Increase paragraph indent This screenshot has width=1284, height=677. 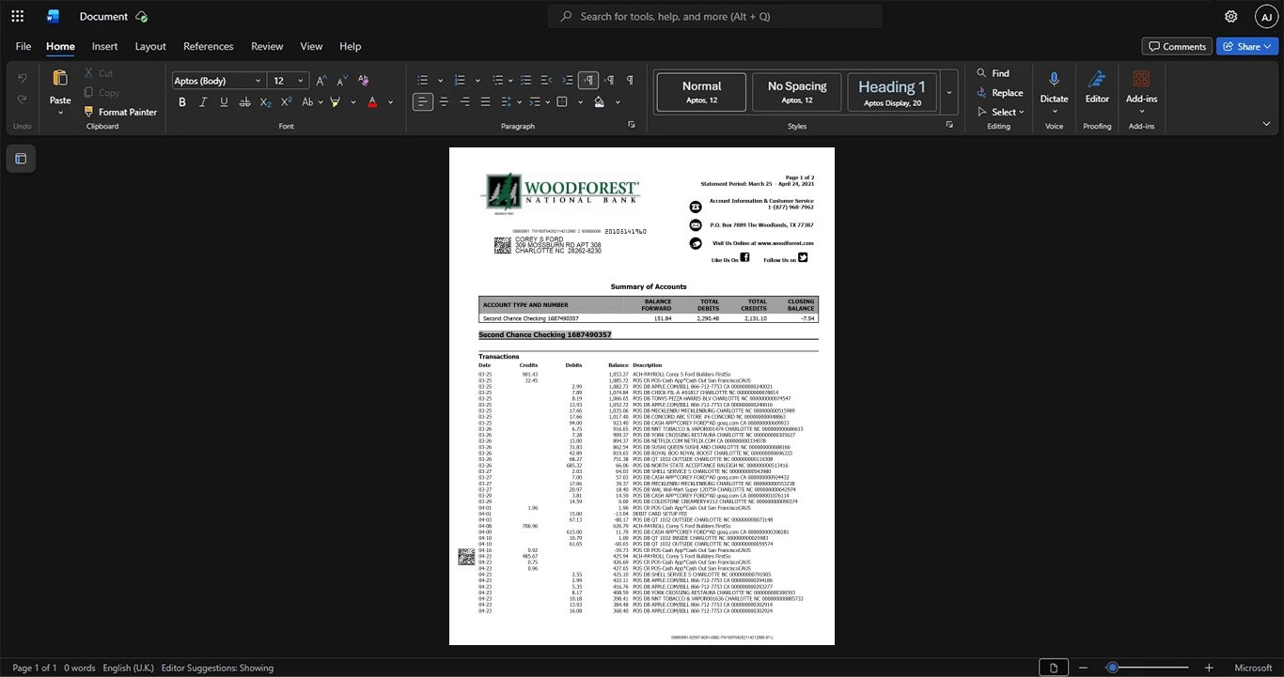coord(567,81)
